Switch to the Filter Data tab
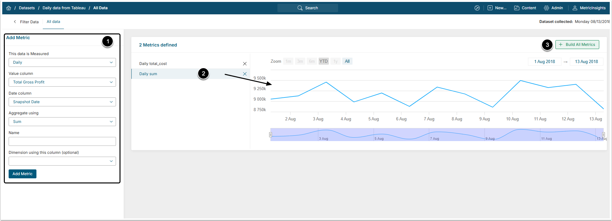 (x=29, y=22)
